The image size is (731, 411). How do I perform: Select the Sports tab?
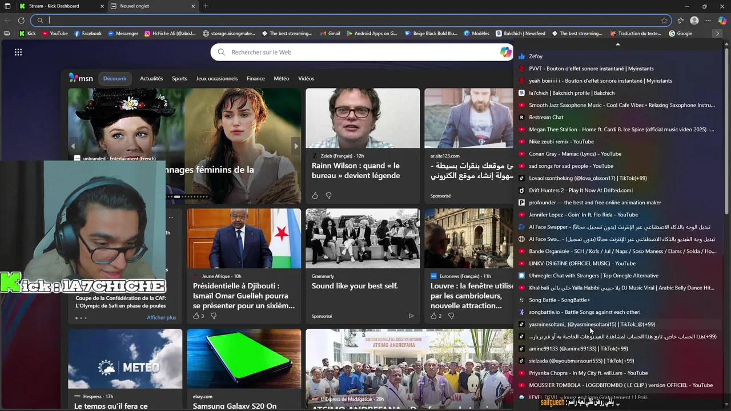click(x=179, y=78)
